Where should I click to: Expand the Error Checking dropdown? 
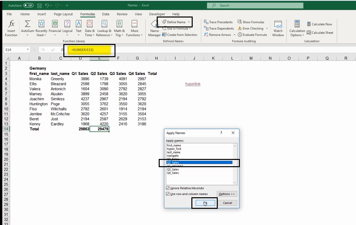(267, 28)
